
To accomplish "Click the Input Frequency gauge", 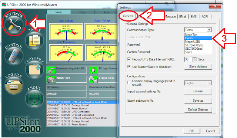I will [x=66, y=53].
